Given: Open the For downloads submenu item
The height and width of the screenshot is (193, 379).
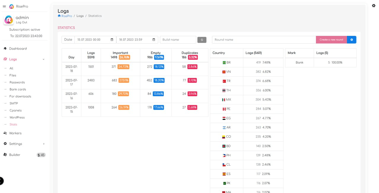Looking at the screenshot, I should [20, 96].
